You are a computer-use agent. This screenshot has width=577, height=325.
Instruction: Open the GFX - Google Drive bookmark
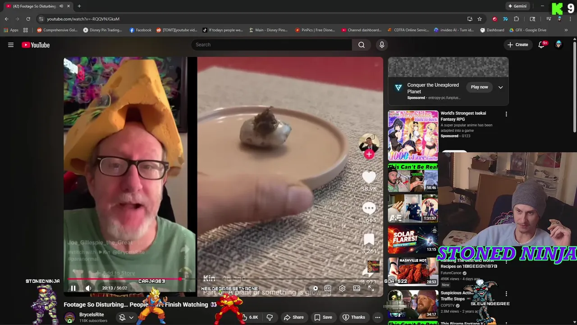click(527, 30)
